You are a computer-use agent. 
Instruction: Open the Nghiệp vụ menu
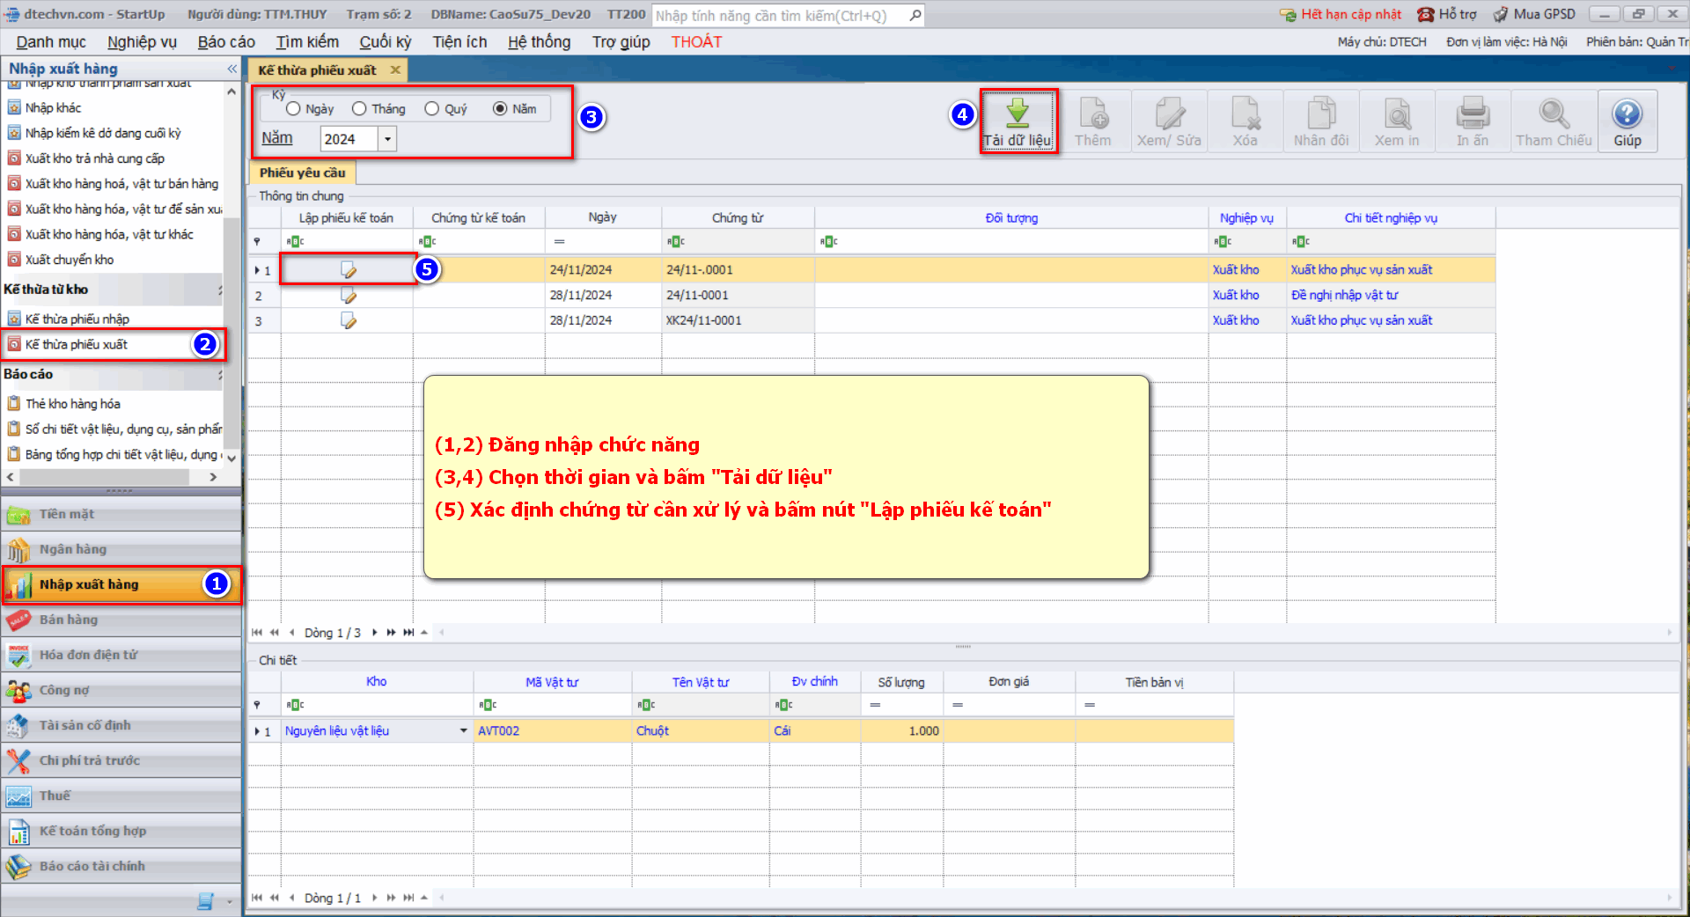point(142,42)
